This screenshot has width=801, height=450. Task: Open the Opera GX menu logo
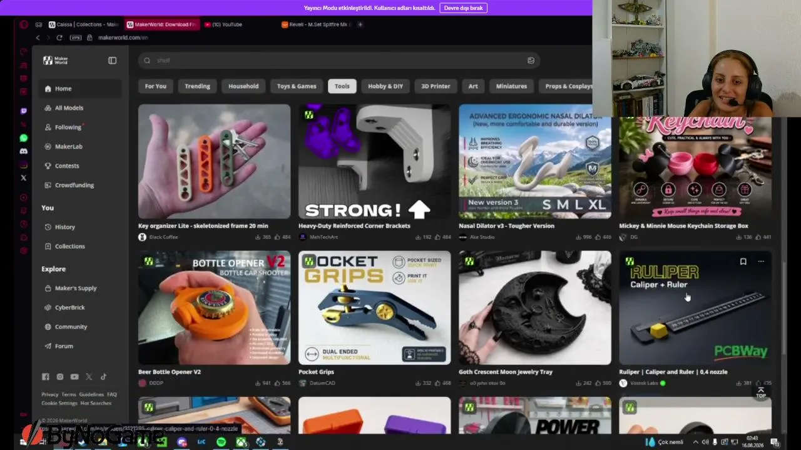[24, 24]
